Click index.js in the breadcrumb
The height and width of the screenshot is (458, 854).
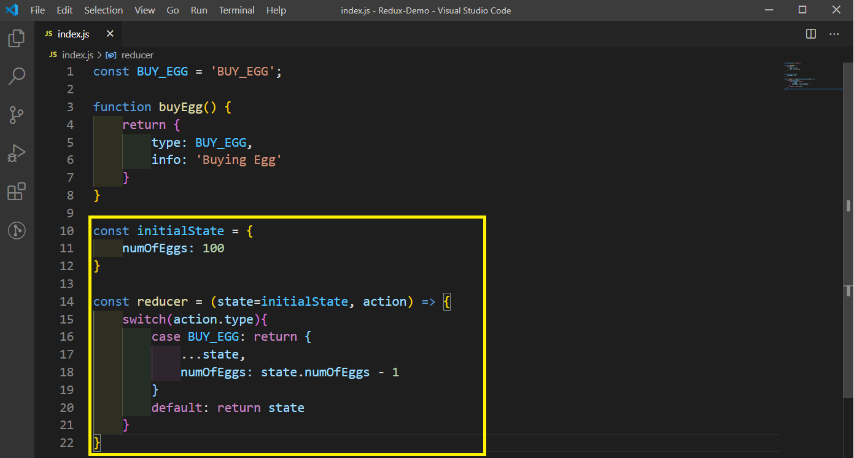point(78,55)
